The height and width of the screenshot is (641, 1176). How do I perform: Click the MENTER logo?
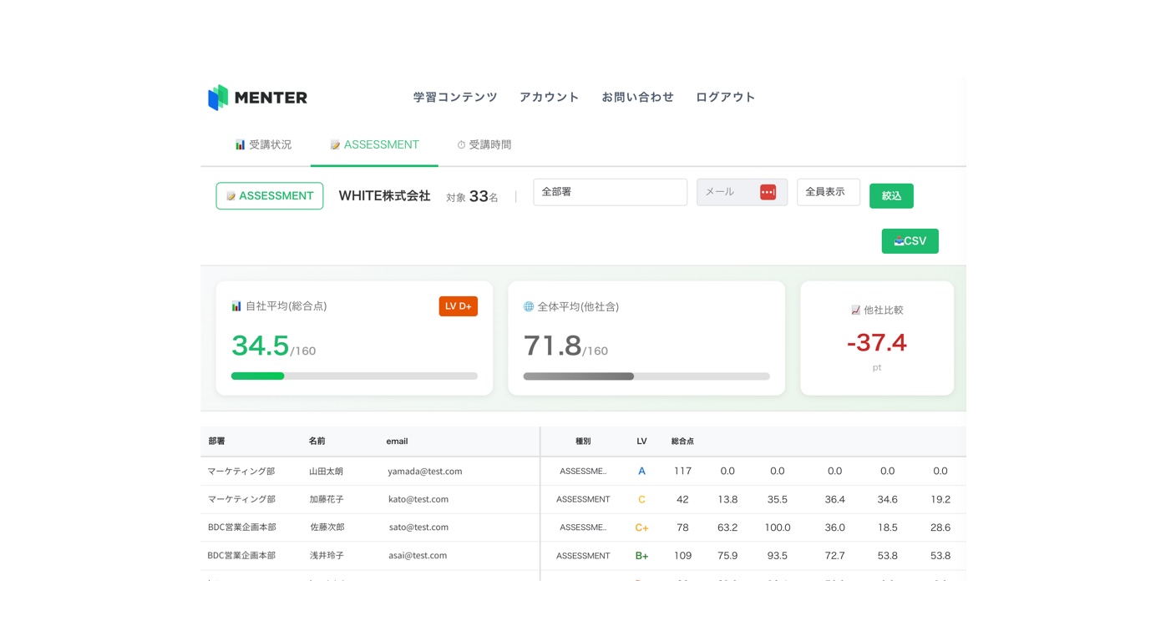click(x=257, y=98)
